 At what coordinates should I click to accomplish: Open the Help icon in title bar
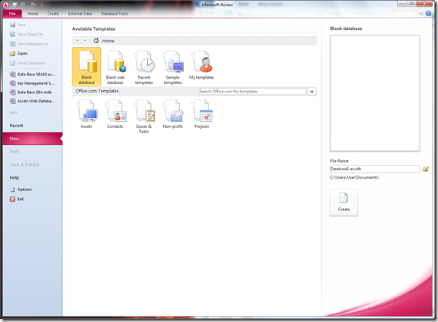click(x=428, y=13)
